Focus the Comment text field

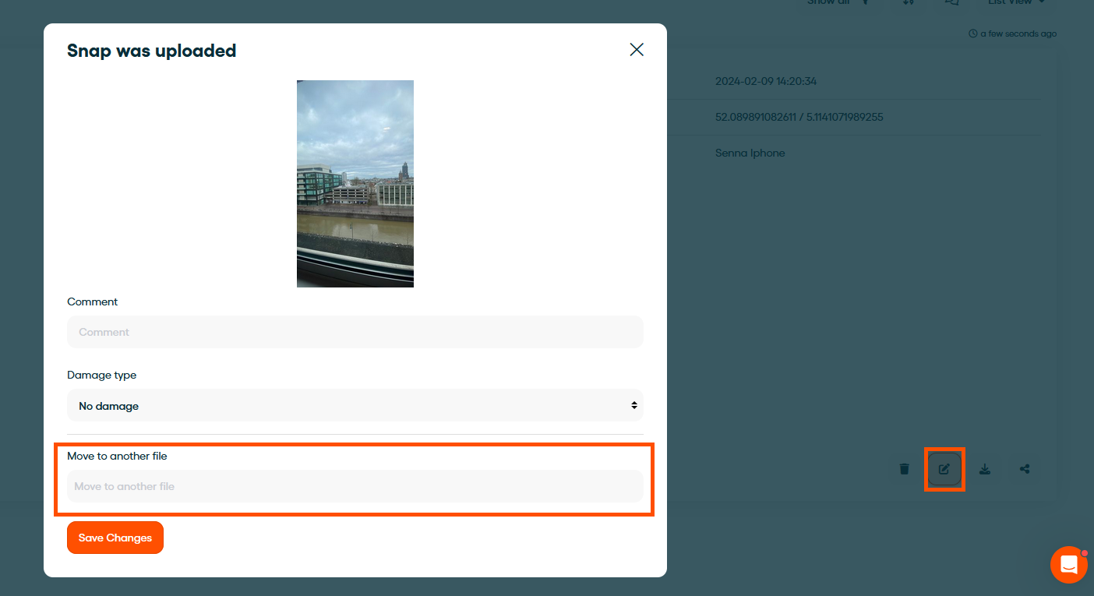click(x=355, y=332)
